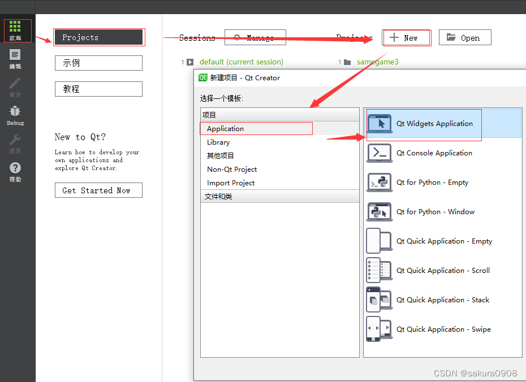This screenshot has height=382, width=526.
Task: Click the Qt Console Application icon
Action: (380, 153)
